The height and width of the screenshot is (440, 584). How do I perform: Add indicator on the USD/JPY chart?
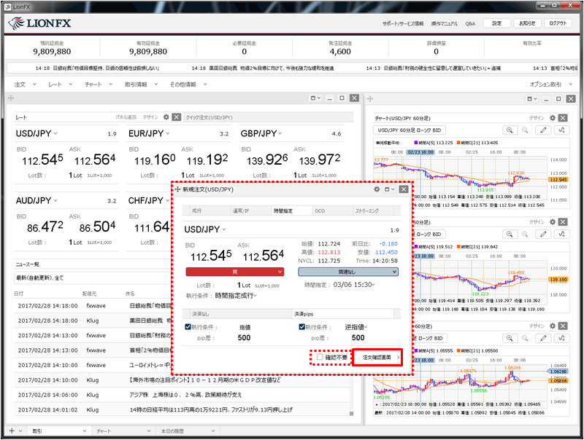[x=561, y=130]
